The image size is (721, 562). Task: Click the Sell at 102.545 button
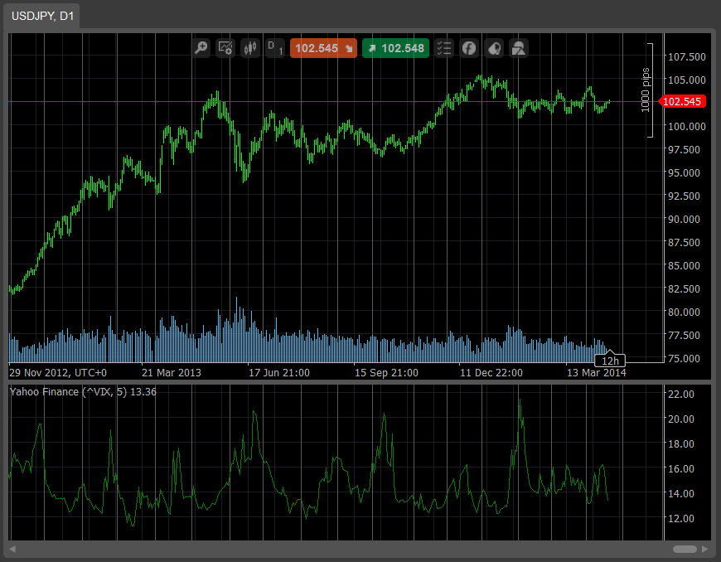317,48
